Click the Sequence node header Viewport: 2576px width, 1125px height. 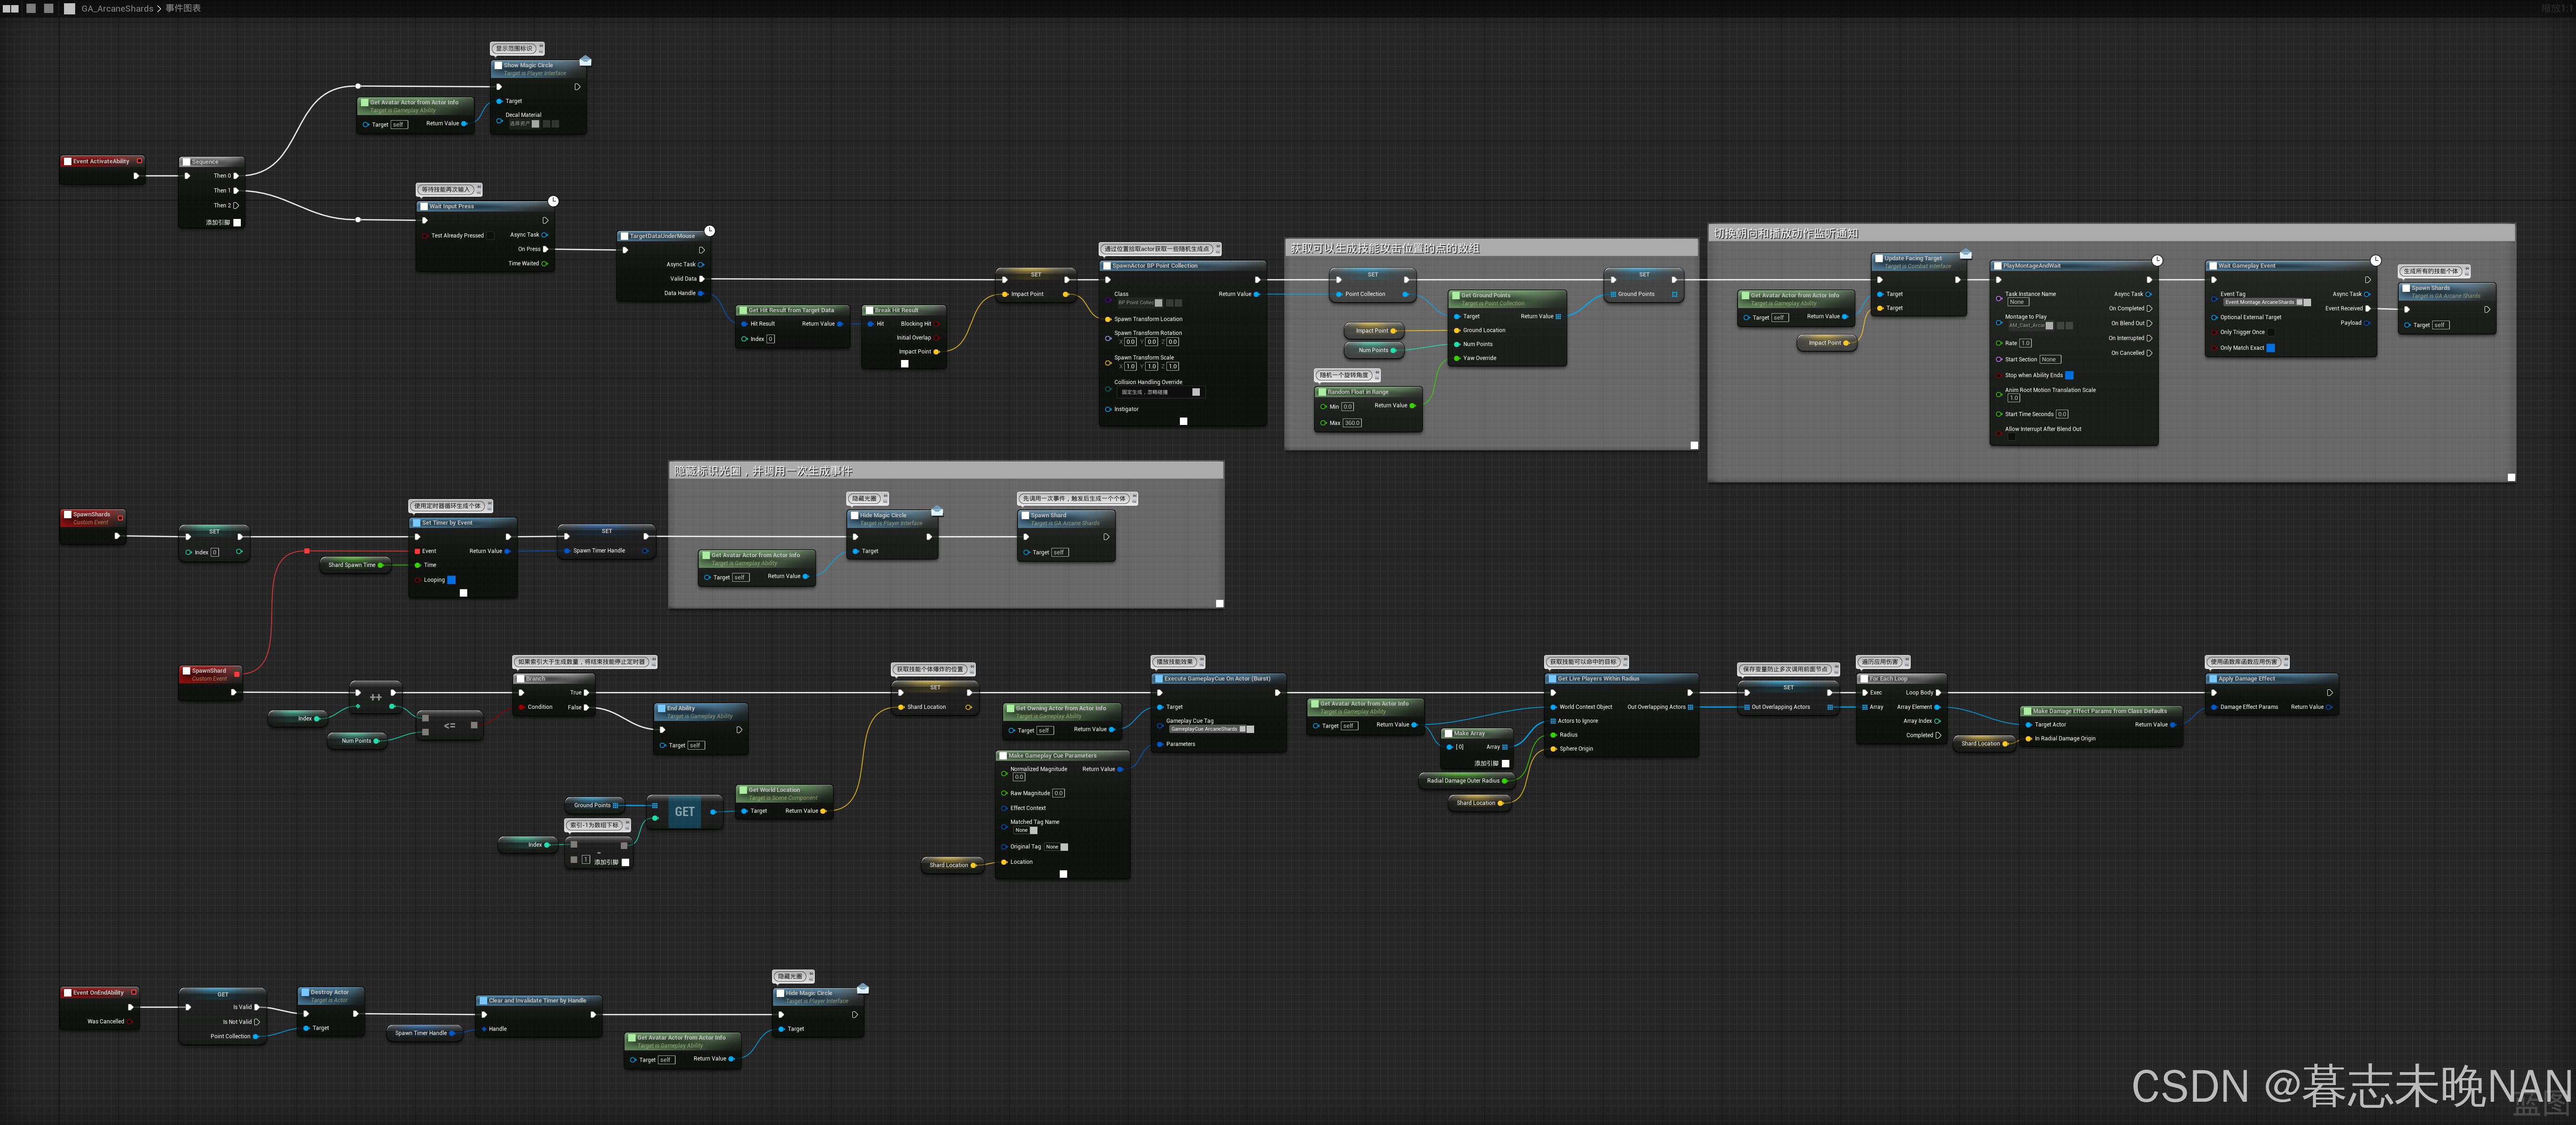(211, 162)
